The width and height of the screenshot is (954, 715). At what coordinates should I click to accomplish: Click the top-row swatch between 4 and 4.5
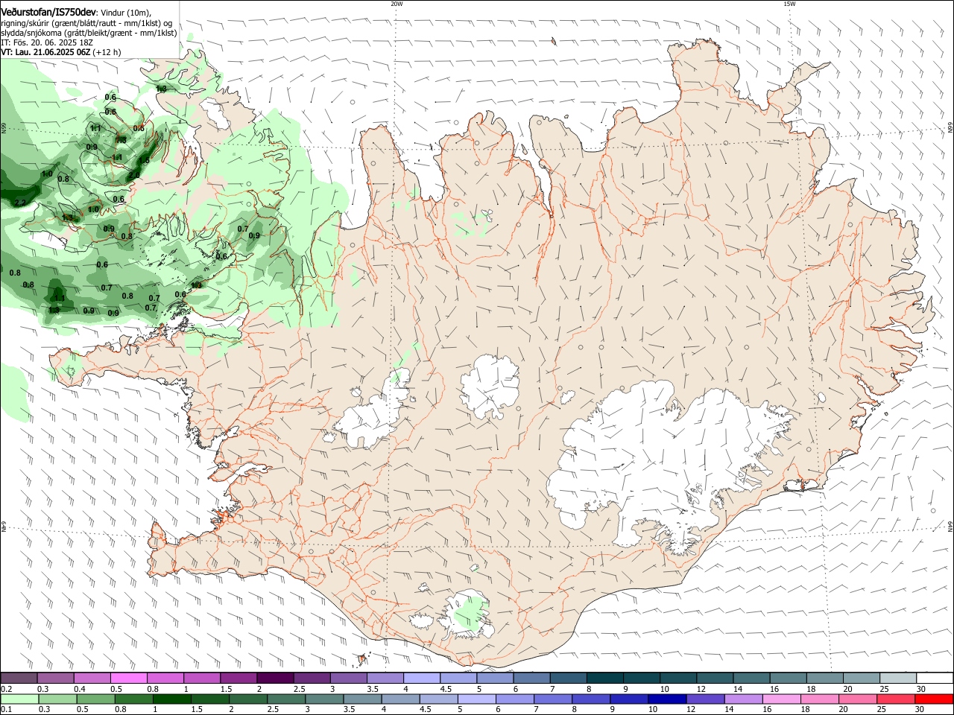pos(422,678)
